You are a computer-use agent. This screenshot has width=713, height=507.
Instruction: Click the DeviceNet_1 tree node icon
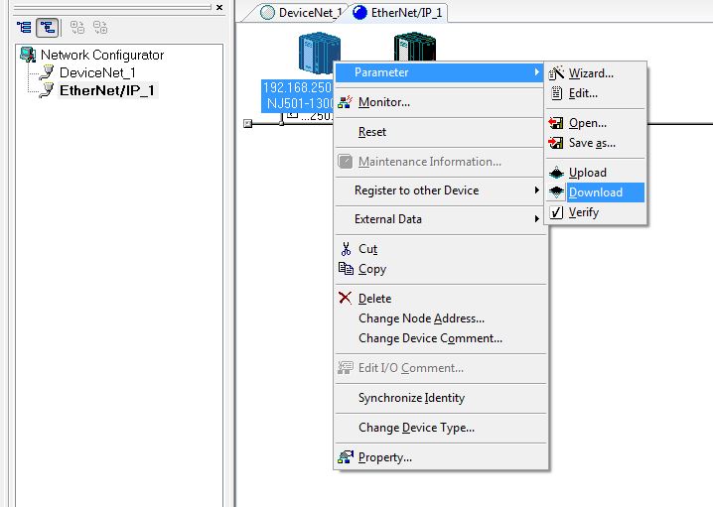coord(47,72)
